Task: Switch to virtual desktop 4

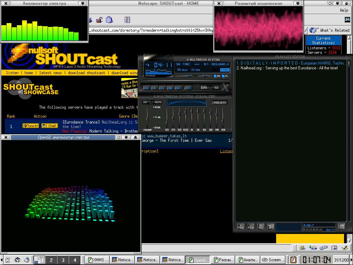Action: [x=75, y=260]
